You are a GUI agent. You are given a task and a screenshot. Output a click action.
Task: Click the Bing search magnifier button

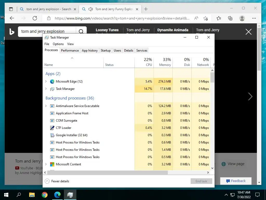click(81, 32)
